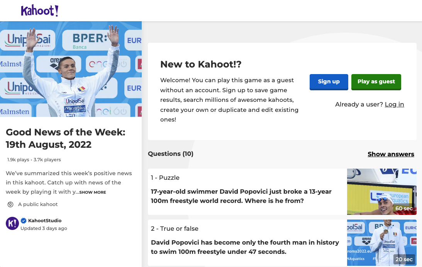Click the 60 sec timer badge
This screenshot has width=422, height=267.
tap(404, 208)
